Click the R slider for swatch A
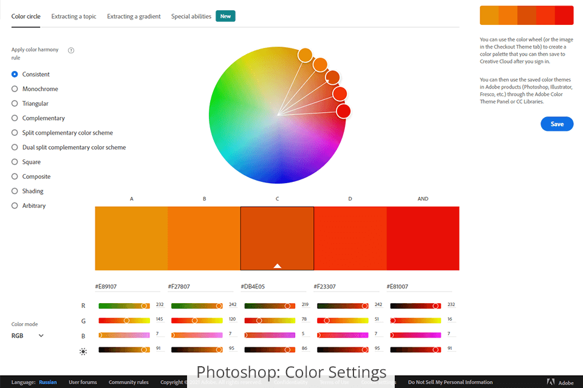 pos(124,306)
